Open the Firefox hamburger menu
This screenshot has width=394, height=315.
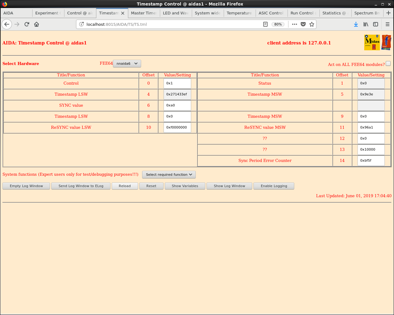[388, 24]
